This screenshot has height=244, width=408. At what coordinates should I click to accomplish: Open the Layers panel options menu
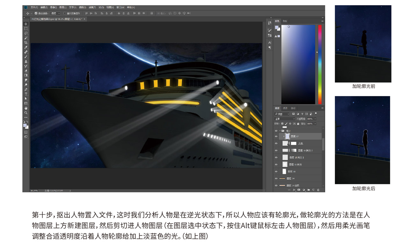(323, 108)
